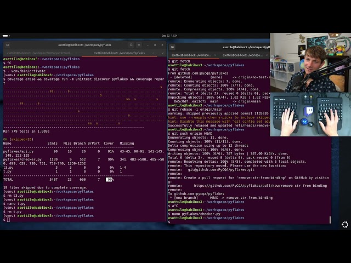The image size is (351, 263).
Task: Click the highlighted 99 in the TOTAL row
Action: (x=109, y=180)
